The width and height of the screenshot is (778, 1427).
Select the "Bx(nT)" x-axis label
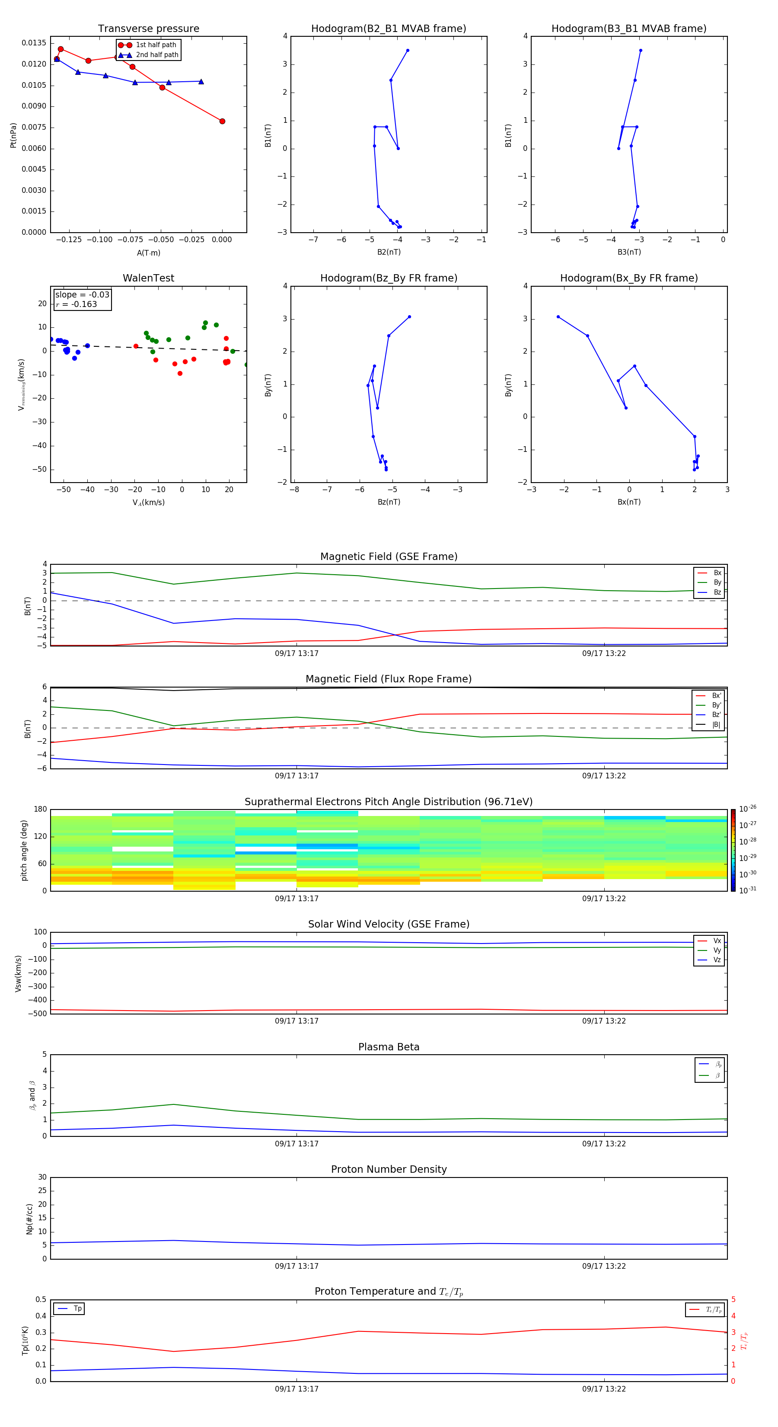[x=629, y=502]
